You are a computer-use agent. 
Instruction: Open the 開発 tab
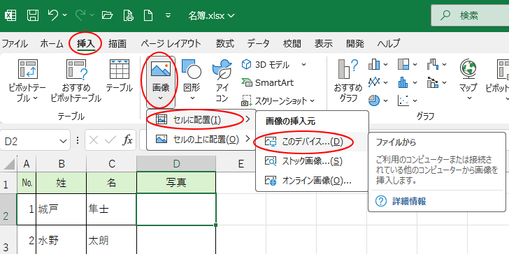[x=354, y=43]
